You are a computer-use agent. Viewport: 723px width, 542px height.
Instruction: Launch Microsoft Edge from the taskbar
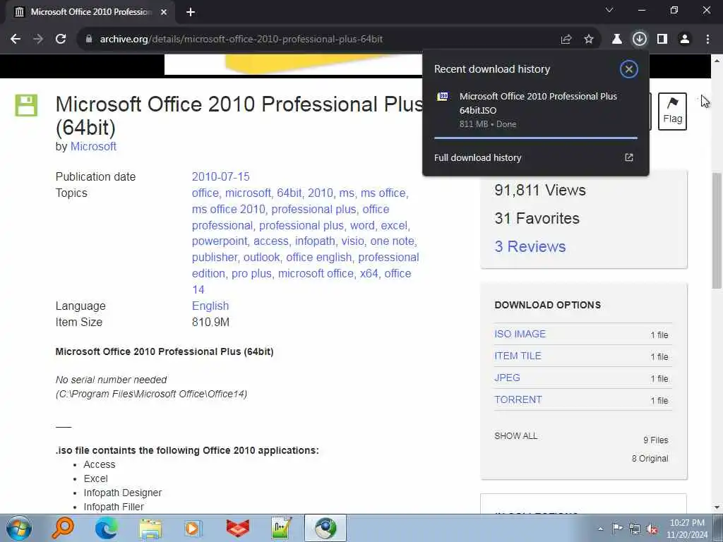106,528
